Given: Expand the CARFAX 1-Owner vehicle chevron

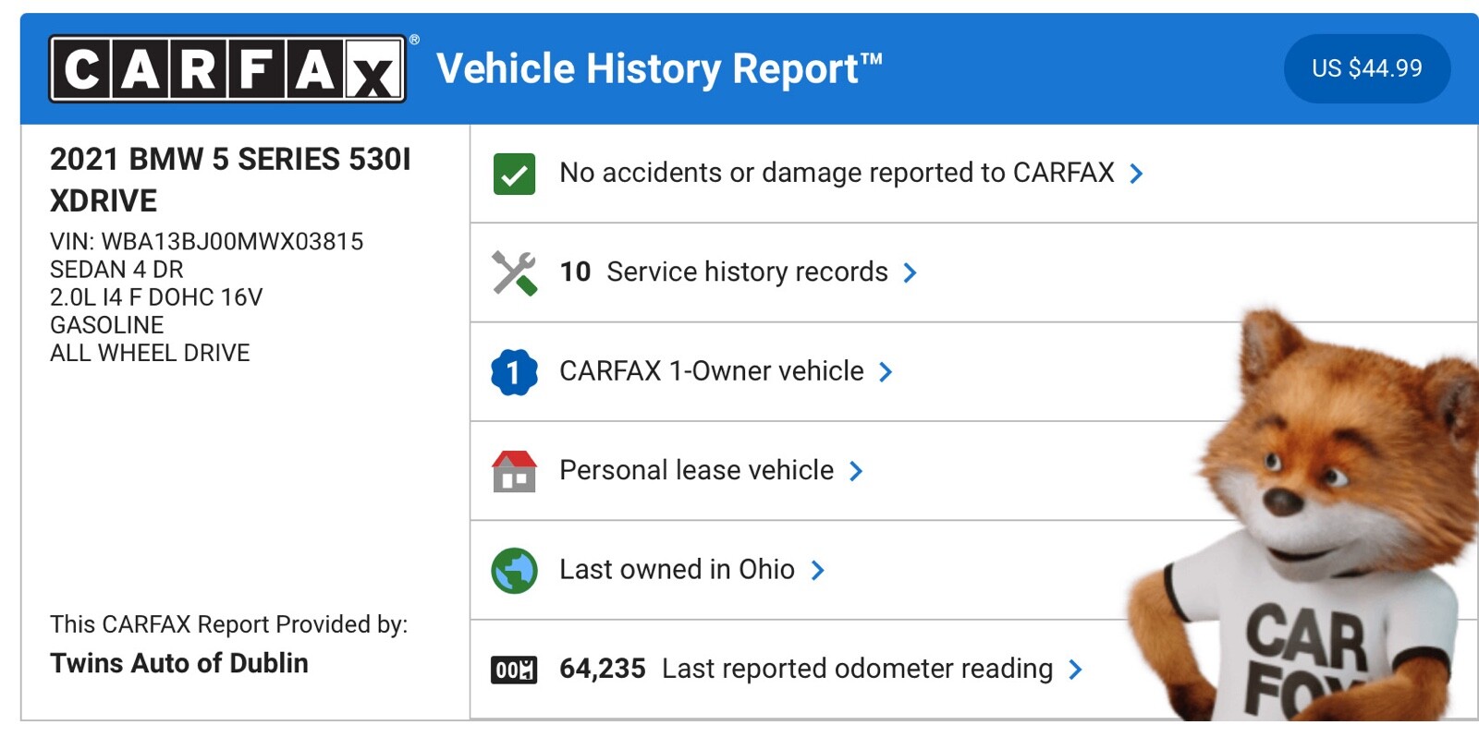Looking at the screenshot, I should coord(886,372).
